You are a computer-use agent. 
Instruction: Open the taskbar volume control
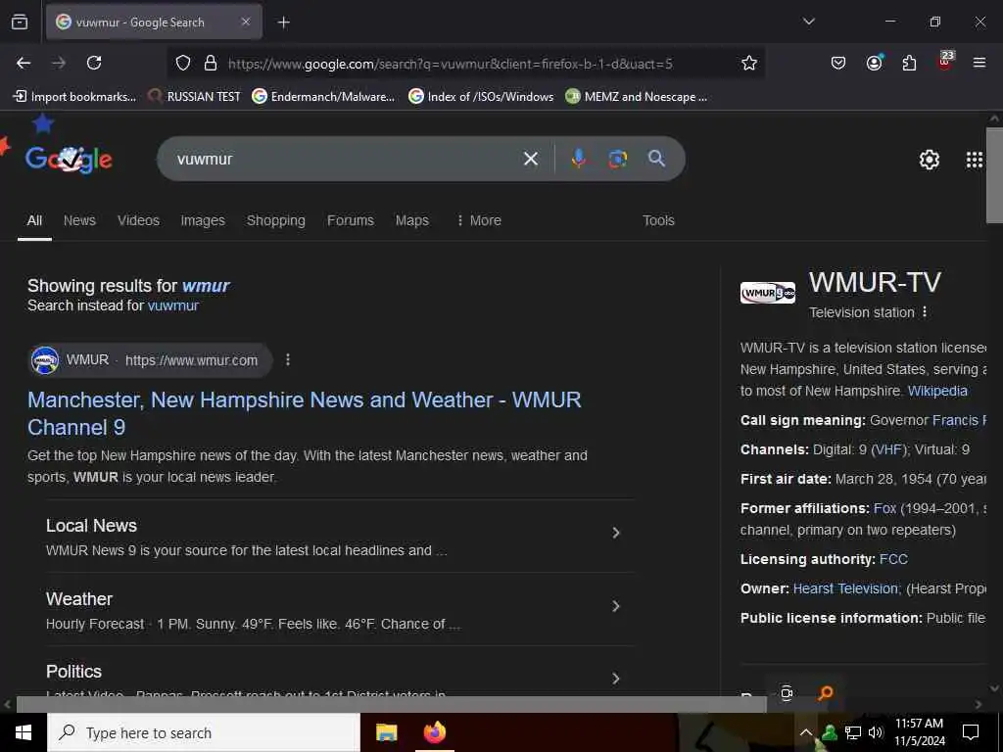point(876,732)
